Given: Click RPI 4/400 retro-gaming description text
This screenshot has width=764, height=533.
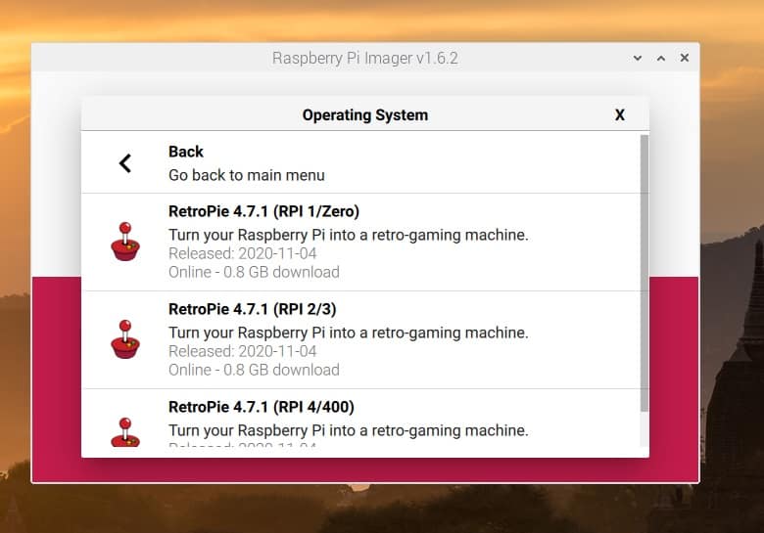Looking at the screenshot, I should pos(349,430).
